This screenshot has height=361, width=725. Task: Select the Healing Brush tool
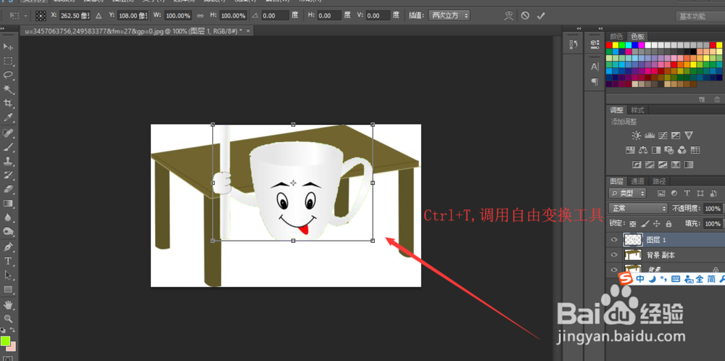(x=8, y=133)
